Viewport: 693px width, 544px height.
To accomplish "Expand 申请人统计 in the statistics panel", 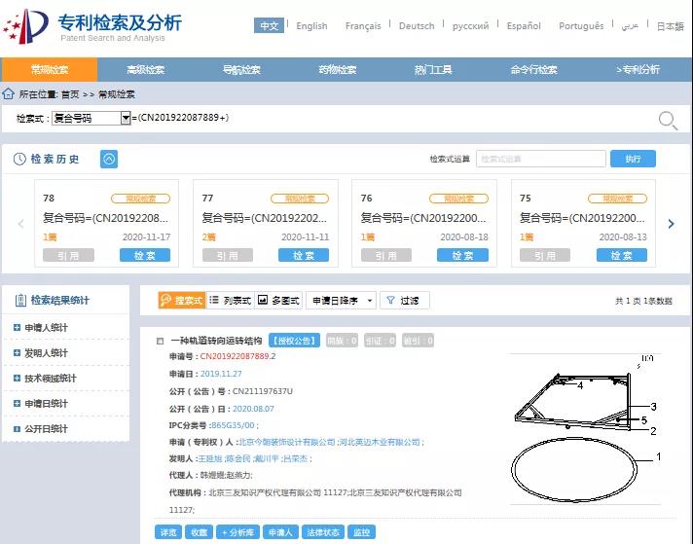I will (18, 328).
